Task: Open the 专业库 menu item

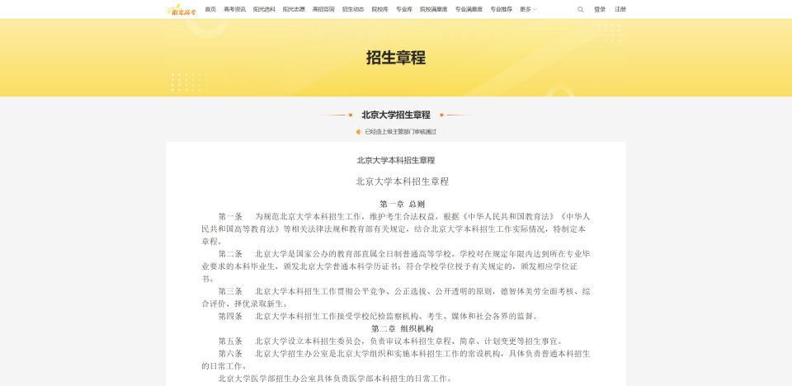Action: point(404,9)
